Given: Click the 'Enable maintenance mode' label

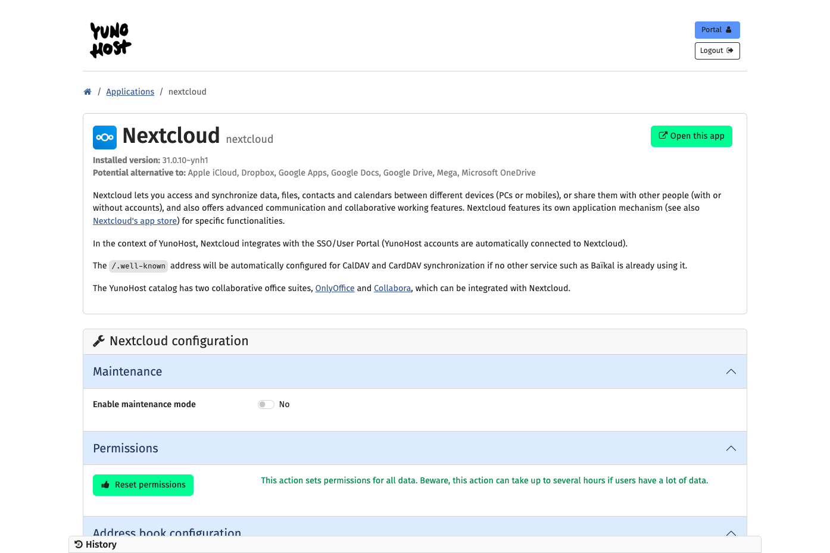Looking at the screenshot, I should pyautogui.click(x=144, y=404).
